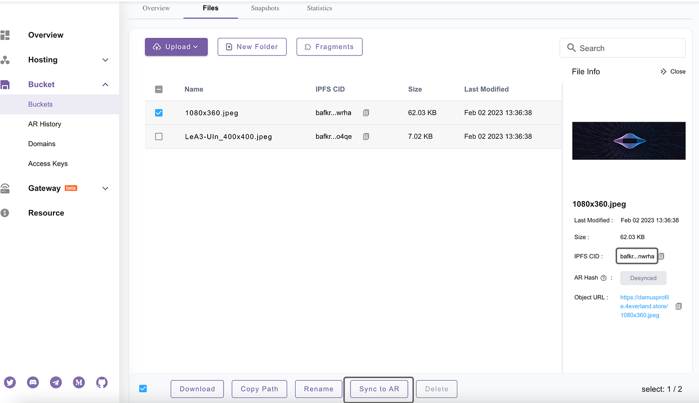The width and height of the screenshot is (699, 403).
Task: Copy the IPFS CID in File Info panel
Action: tap(661, 256)
